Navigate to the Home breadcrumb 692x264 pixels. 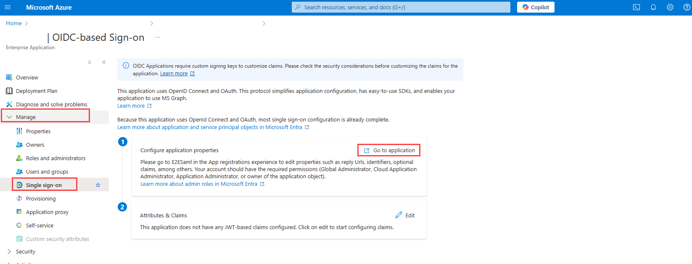(x=14, y=23)
